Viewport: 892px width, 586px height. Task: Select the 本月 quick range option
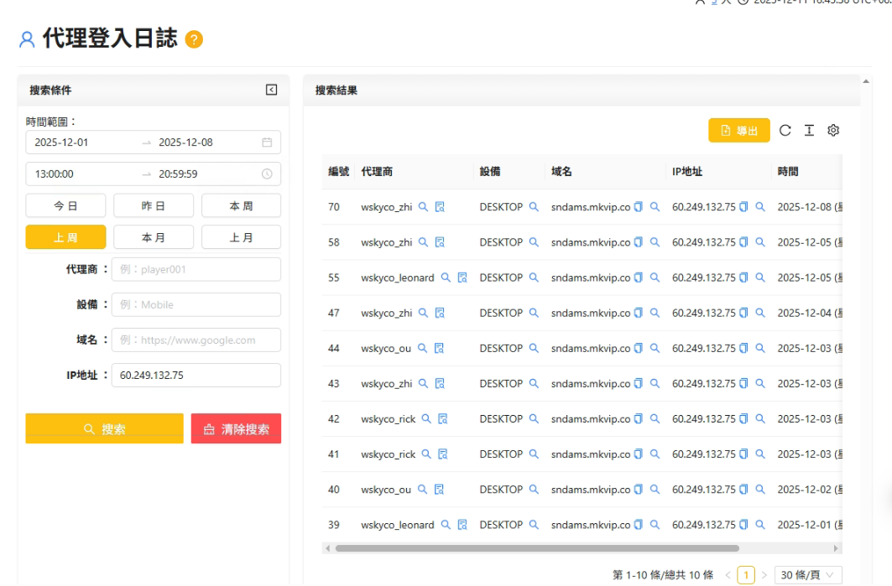pyautogui.click(x=154, y=237)
